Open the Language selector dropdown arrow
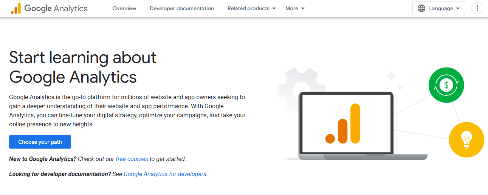Viewport: 488px width, 195px height. pyautogui.click(x=458, y=8)
